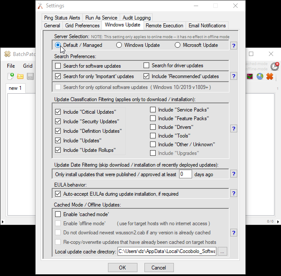The width and height of the screenshot is (281, 276).
Task: Check Include "Service Packs"
Action: (153, 109)
